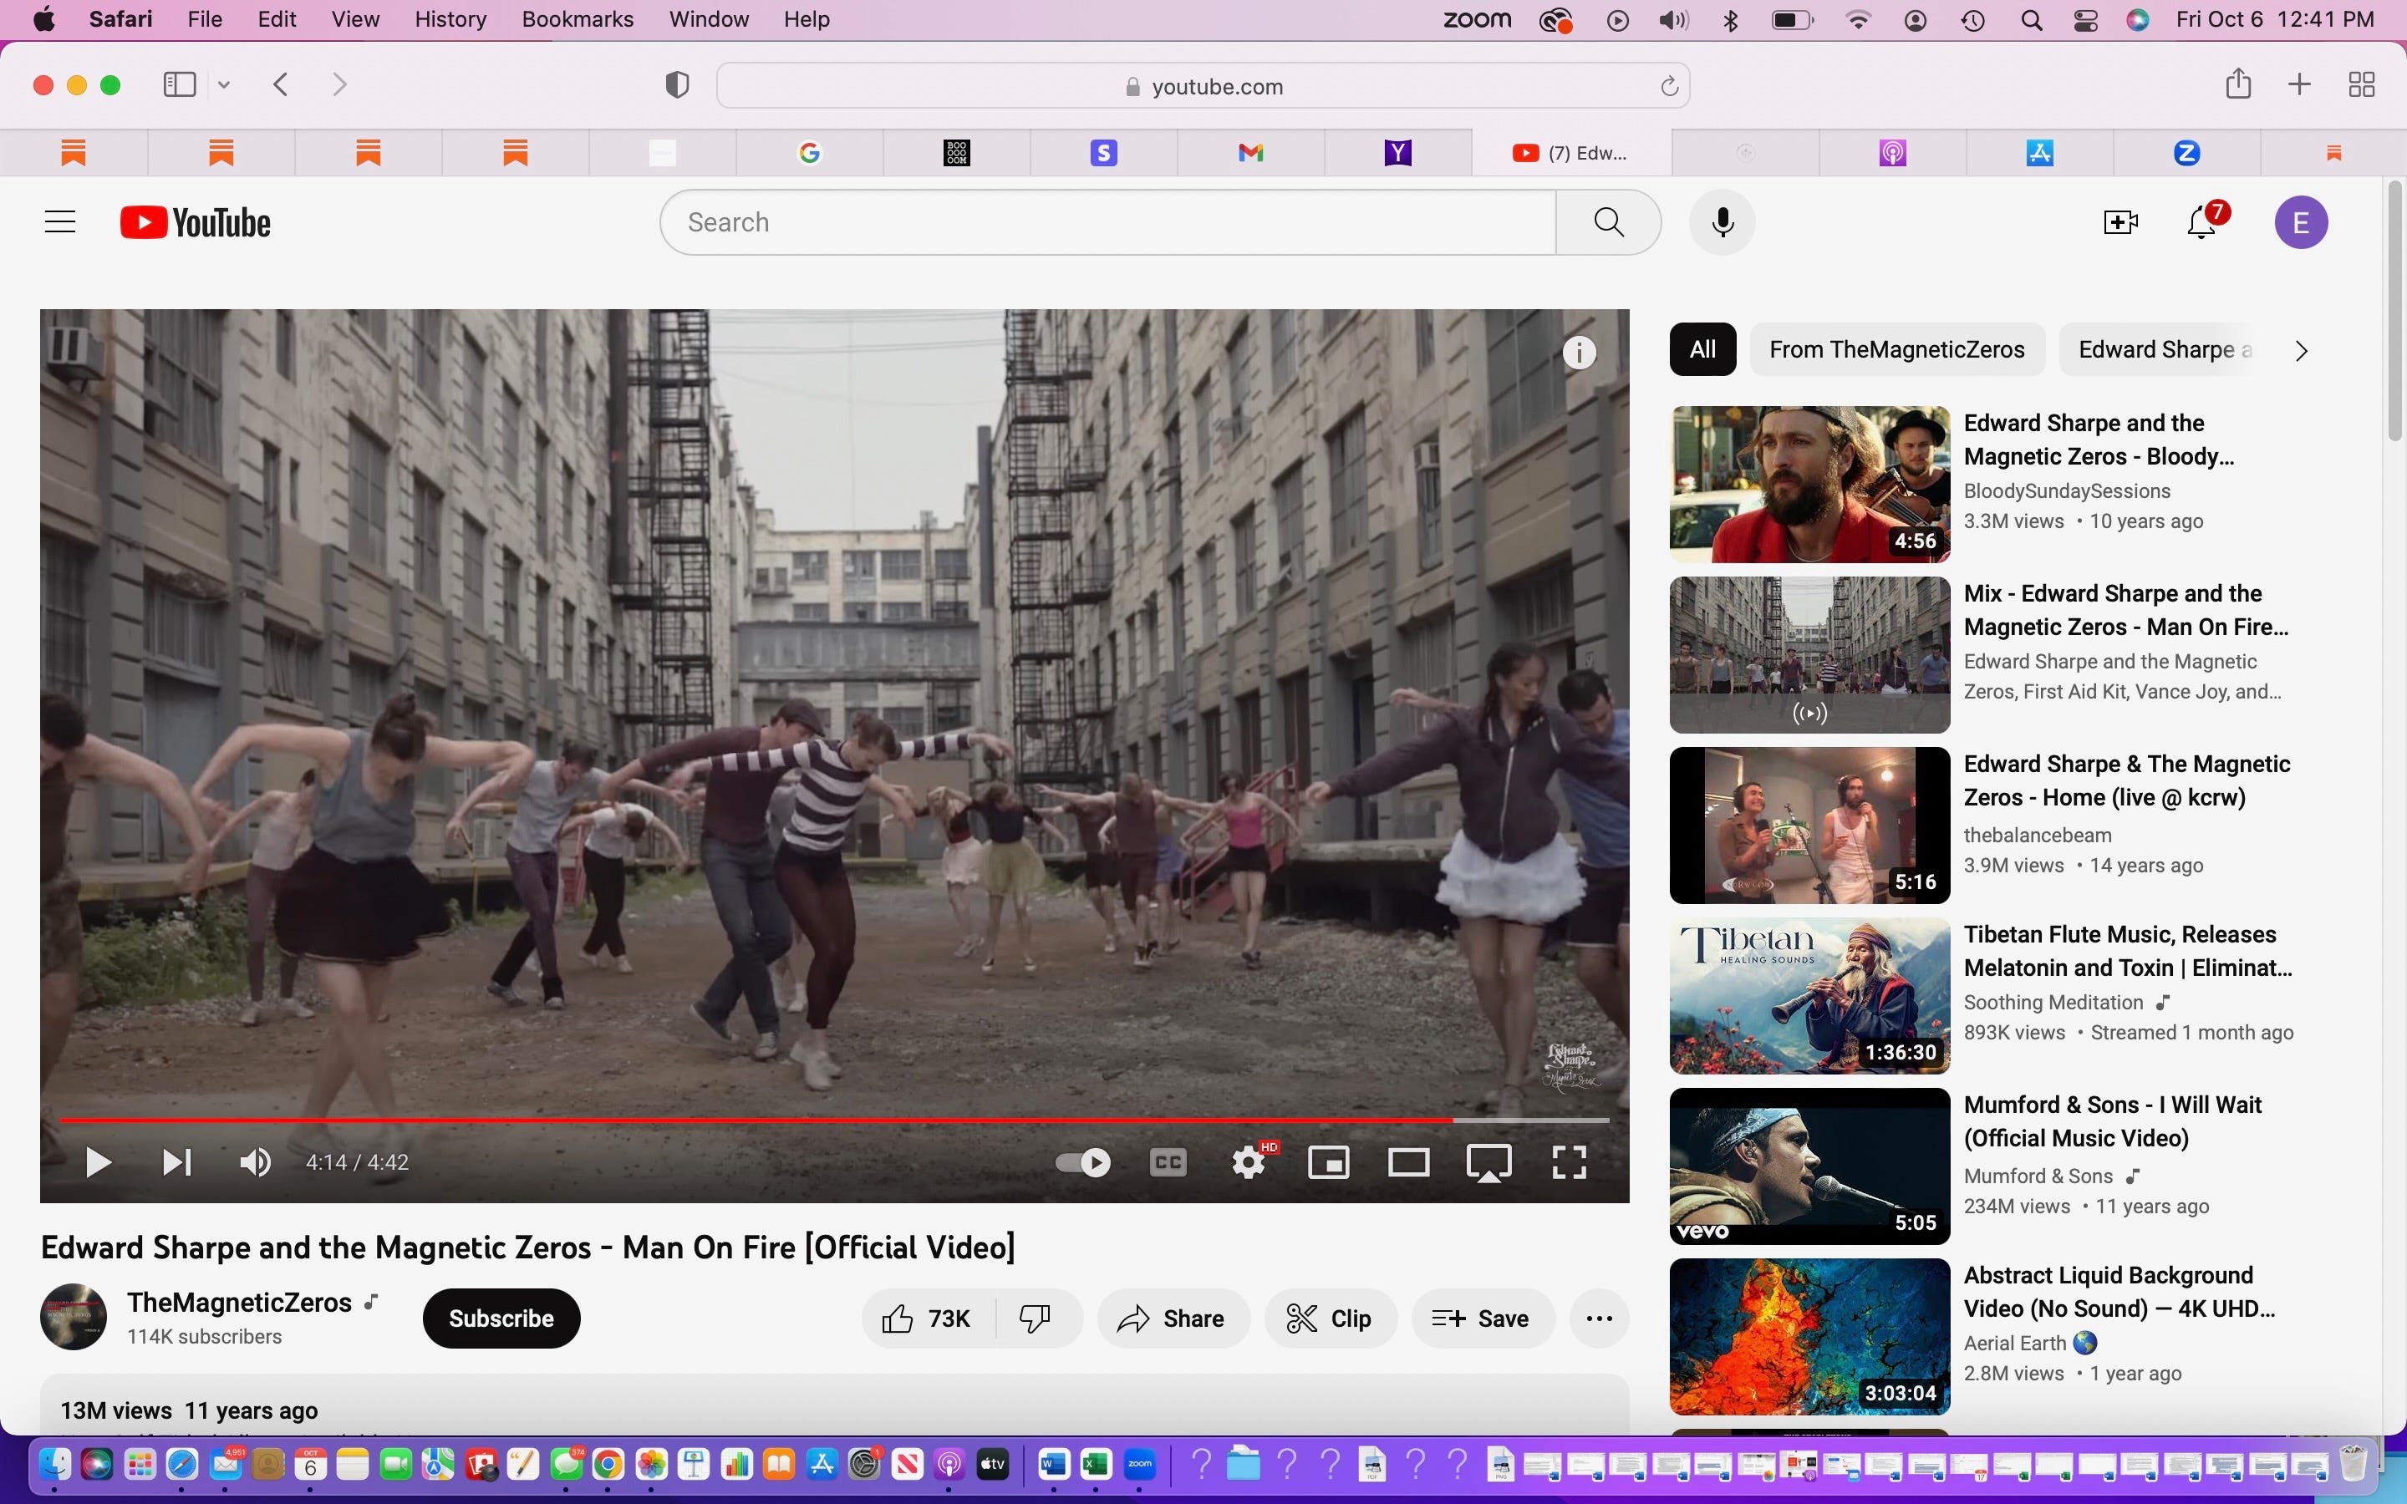
Task: Open notifications bell
Action: [2202, 221]
